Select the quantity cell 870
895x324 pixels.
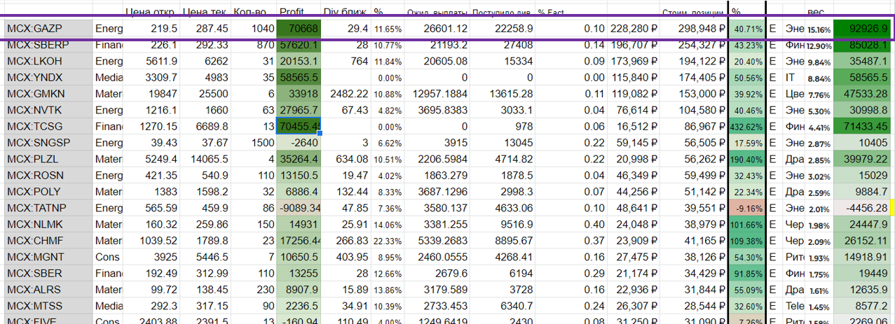253,45
